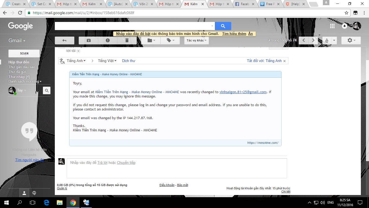Open the https://mmo4me.com/ footer link
369x208 pixels.
point(263,143)
